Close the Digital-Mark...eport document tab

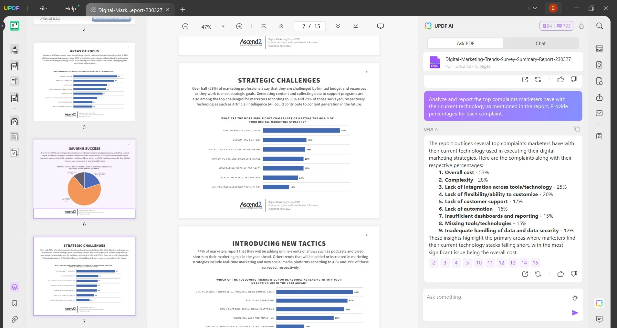[167, 10]
